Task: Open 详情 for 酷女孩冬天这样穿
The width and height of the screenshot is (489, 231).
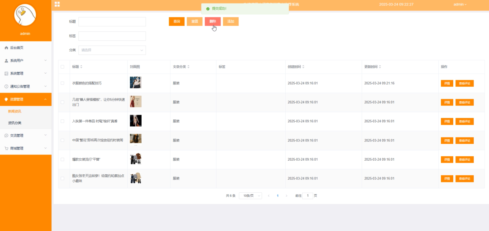Action: (x=447, y=179)
